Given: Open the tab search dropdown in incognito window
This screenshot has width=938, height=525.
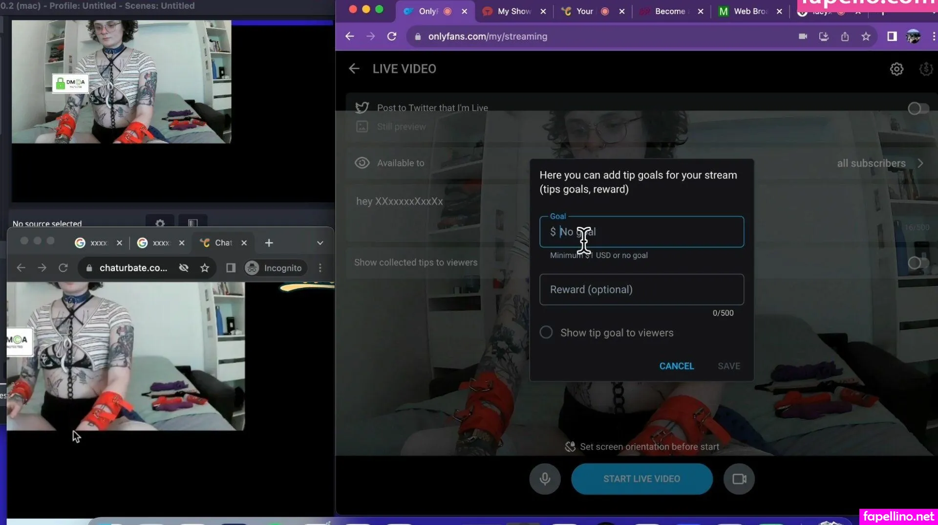Looking at the screenshot, I should point(320,243).
